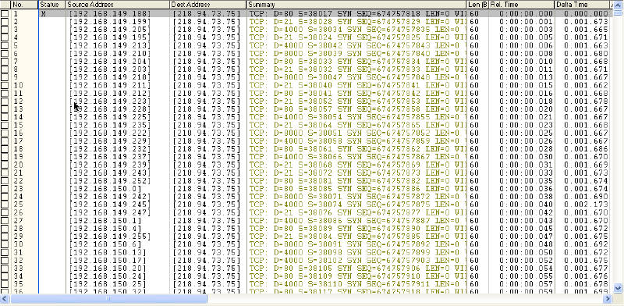Click the M status marker on packet 1
The width and height of the screenshot is (624, 306).
(x=43, y=14)
